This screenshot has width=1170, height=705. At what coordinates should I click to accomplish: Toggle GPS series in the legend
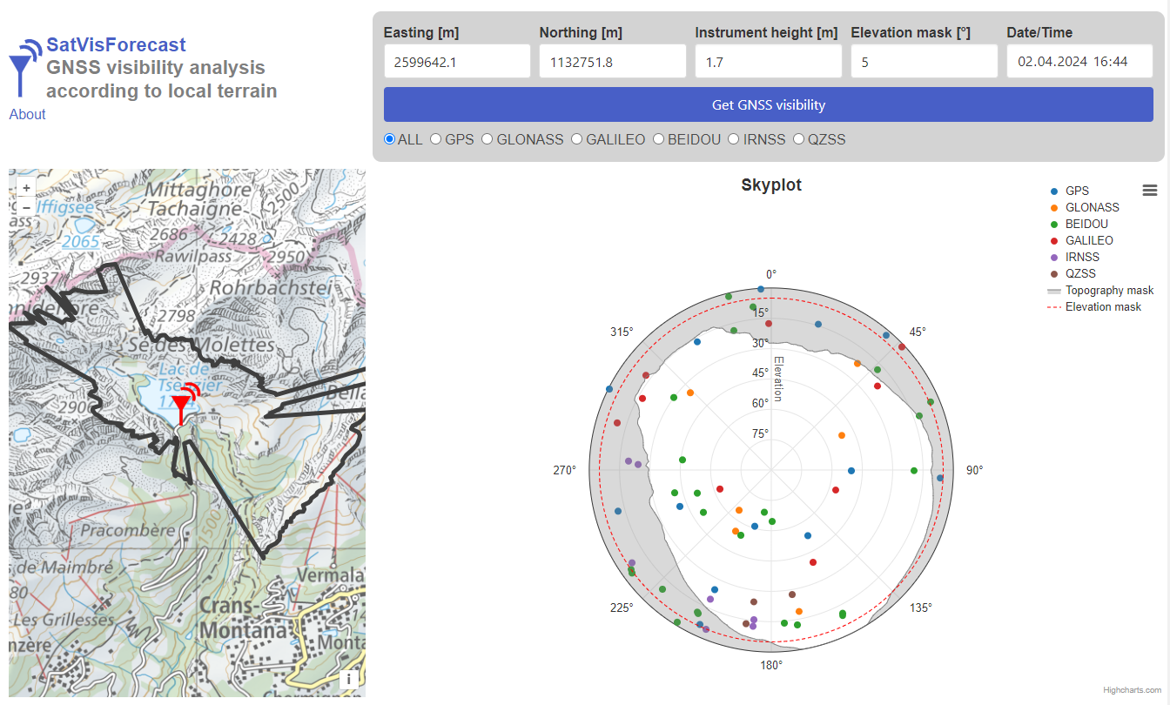point(1070,191)
